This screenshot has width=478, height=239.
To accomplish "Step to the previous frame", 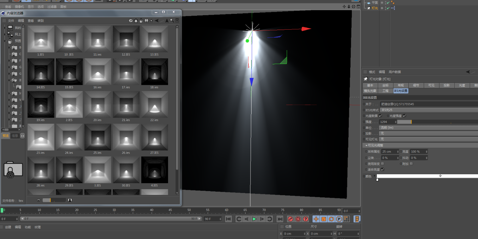I will click(246, 219).
